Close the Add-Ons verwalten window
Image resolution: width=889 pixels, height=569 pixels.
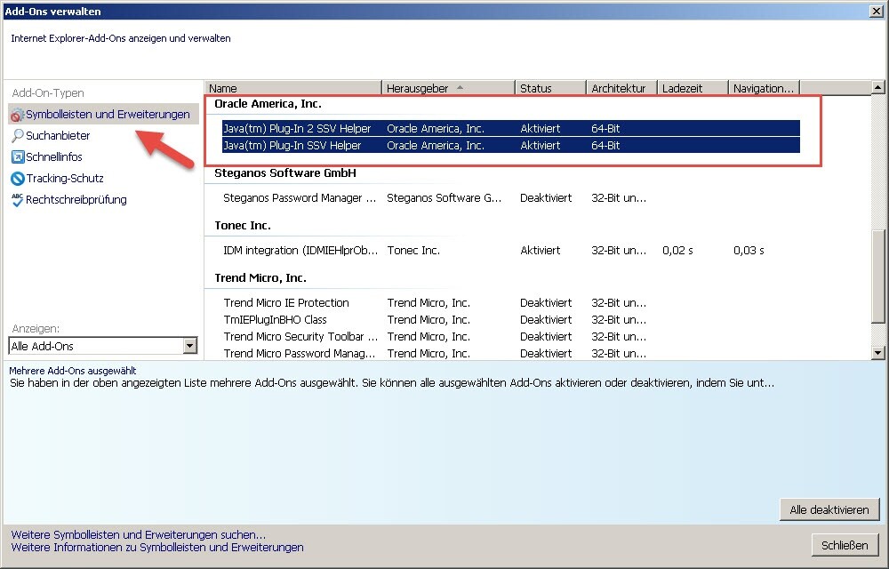[876, 12]
